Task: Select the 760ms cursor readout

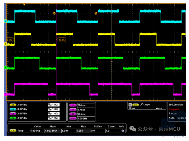Action: pos(86,105)
